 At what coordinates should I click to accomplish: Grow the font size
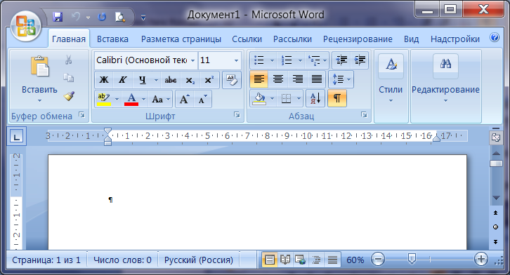(x=185, y=99)
